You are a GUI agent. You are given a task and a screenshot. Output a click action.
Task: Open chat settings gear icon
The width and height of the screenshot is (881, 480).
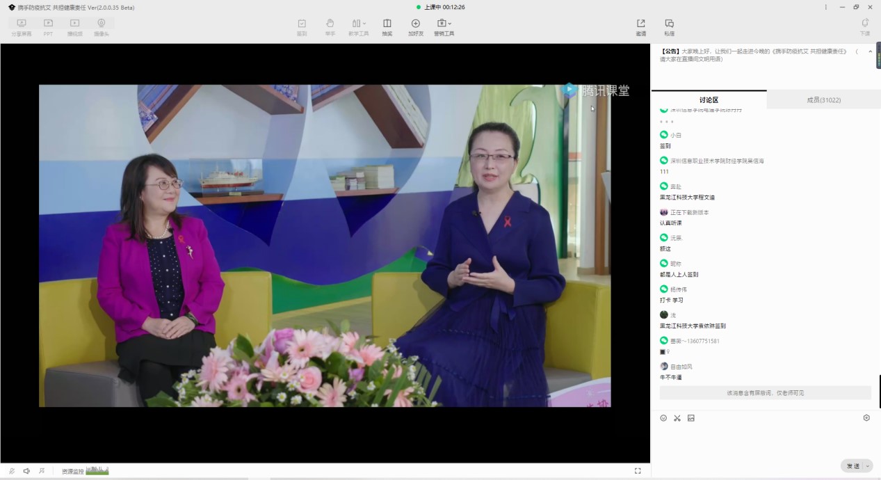coord(866,418)
